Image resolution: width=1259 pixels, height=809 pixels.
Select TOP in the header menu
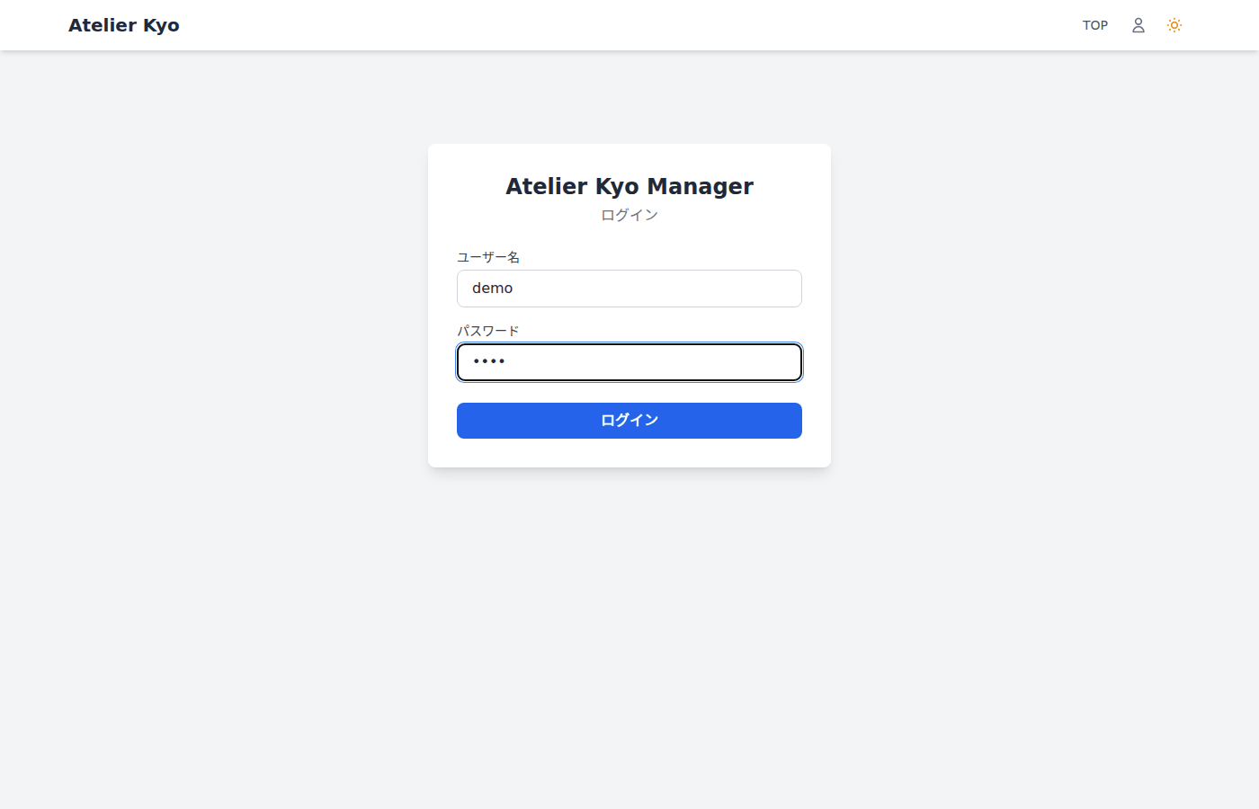point(1094,25)
